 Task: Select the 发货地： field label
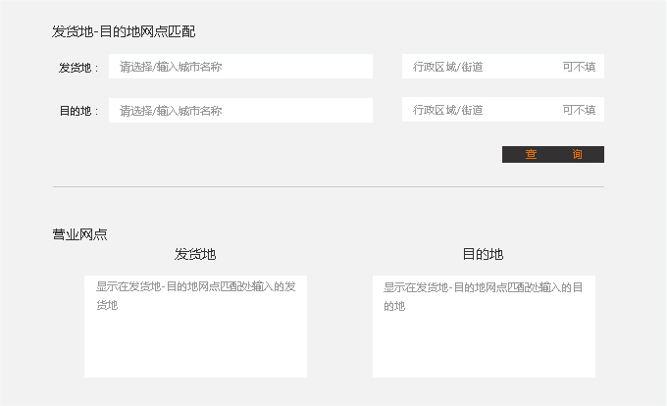tap(78, 68)
